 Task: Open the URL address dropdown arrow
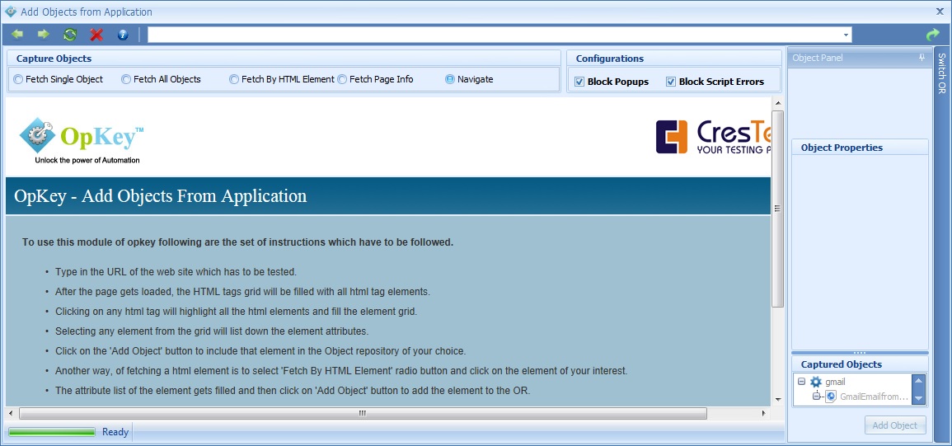coord(846,35)
